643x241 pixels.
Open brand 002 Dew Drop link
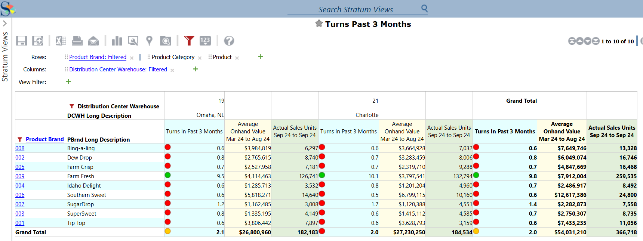click(20, 158)
